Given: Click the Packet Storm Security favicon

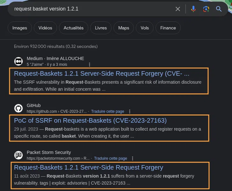Looking at the screenshot, I should (x=18, y=155).
